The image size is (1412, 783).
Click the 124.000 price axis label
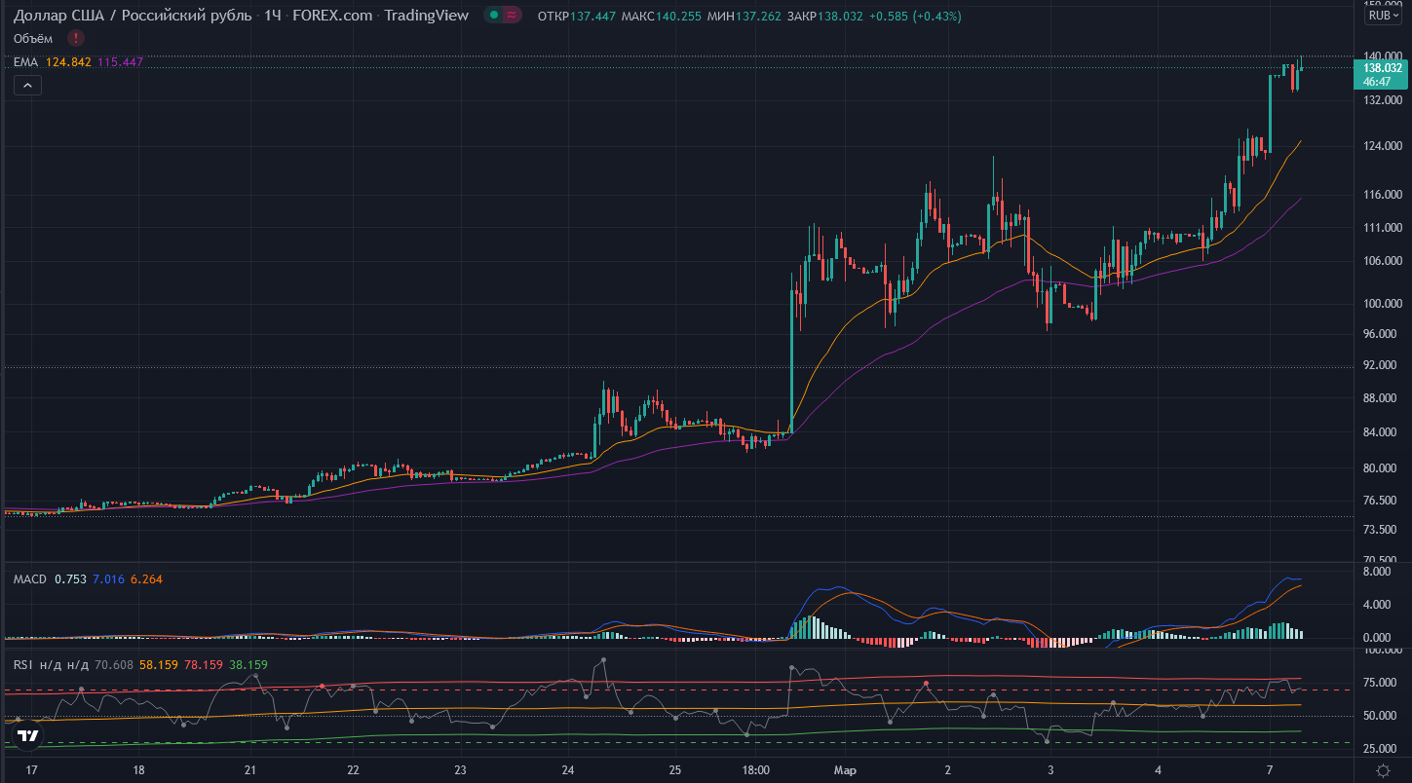coord(1384,146)
